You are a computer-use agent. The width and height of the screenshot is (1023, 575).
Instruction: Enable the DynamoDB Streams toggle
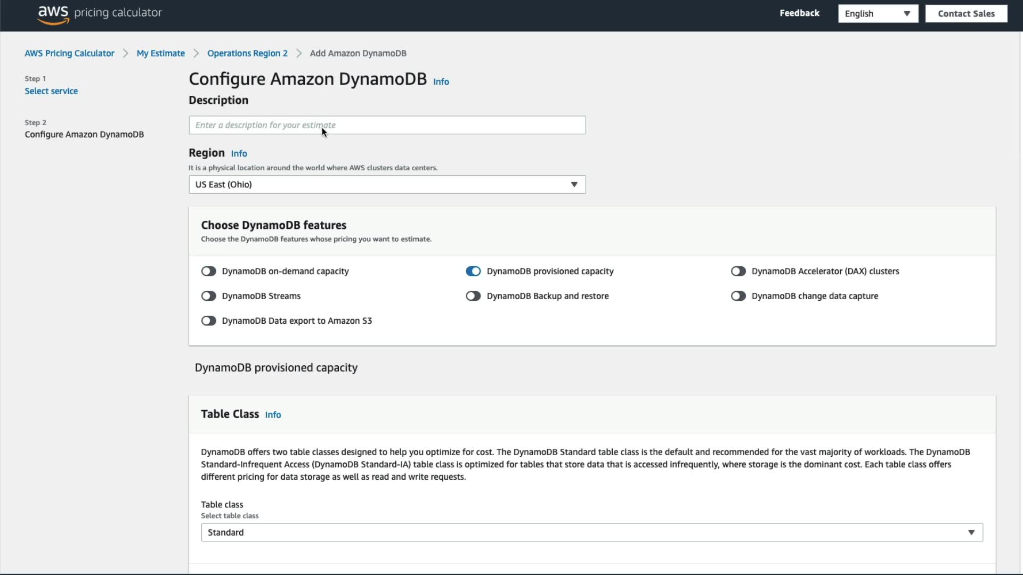208,296
